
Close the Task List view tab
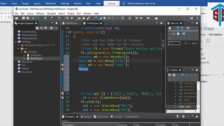pos(181,23)
